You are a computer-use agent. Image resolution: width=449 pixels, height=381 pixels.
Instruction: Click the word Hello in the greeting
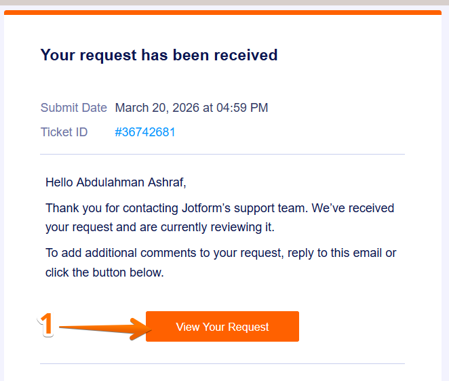coord(60,182)
